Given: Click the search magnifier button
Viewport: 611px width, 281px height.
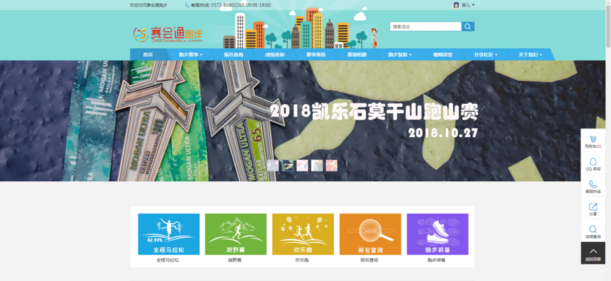Looking at the screenshot, I should point(468,27).
